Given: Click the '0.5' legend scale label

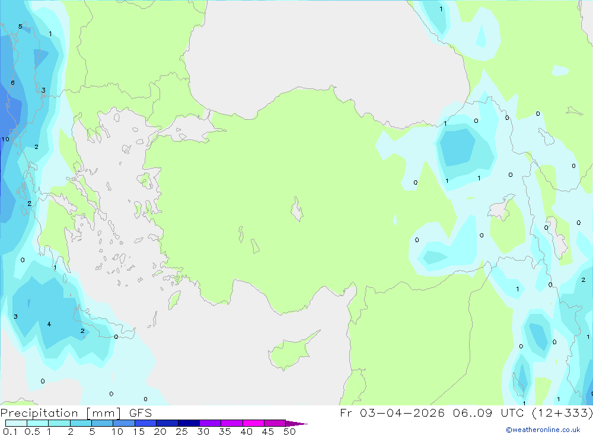Looking at the screenshot, I should click(32, 431).
